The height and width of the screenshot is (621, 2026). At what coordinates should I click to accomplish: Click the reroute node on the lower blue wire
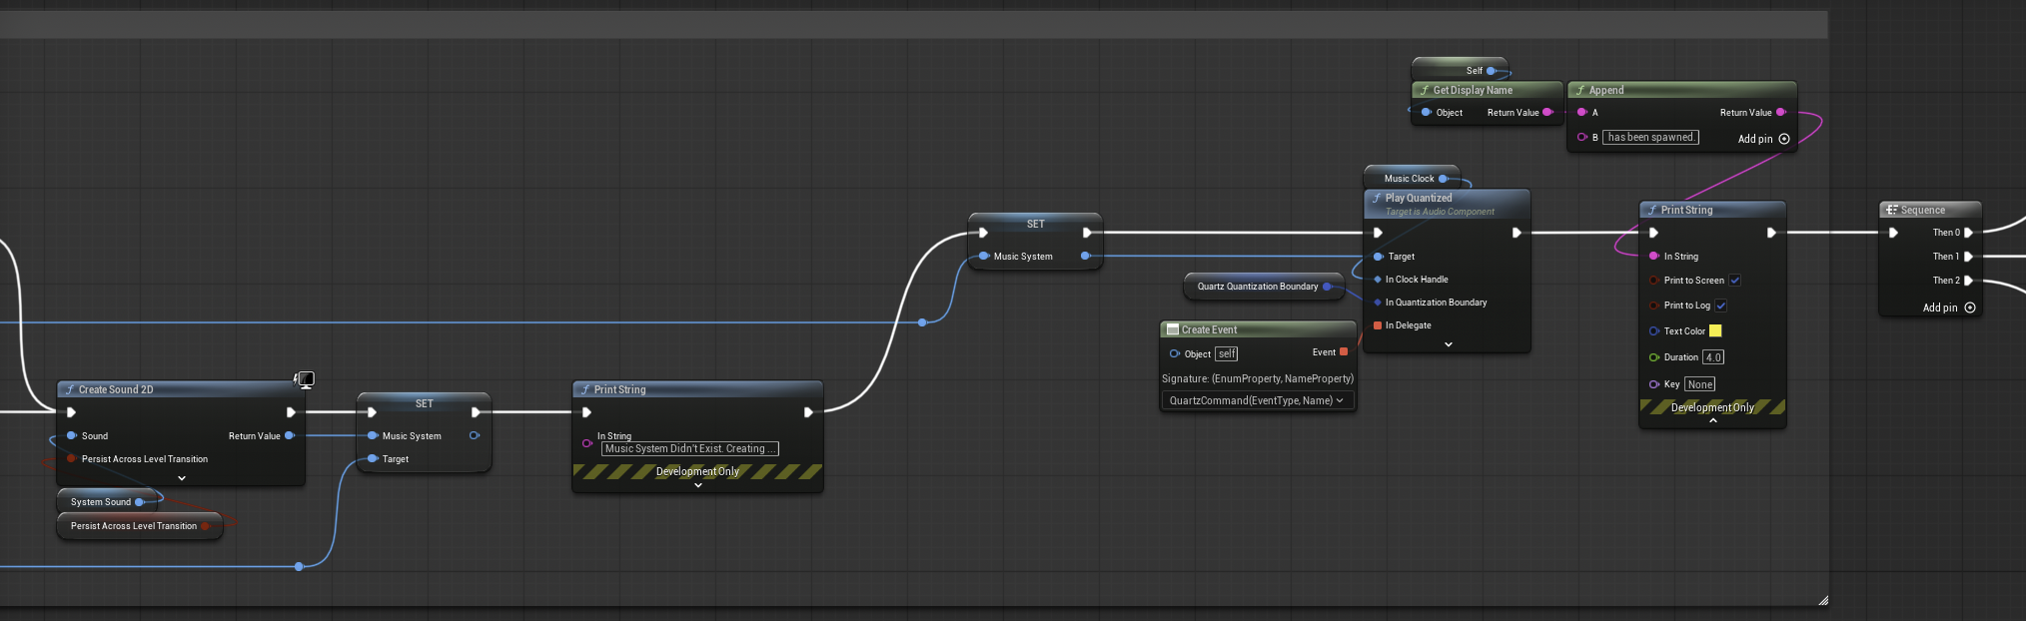point(299,567)
